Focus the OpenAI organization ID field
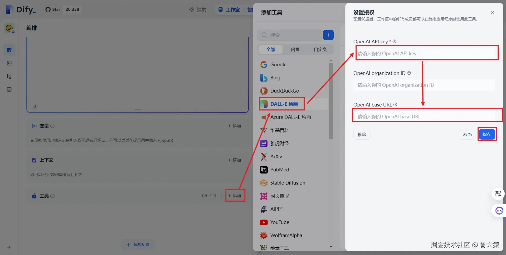 click(424, 85)
